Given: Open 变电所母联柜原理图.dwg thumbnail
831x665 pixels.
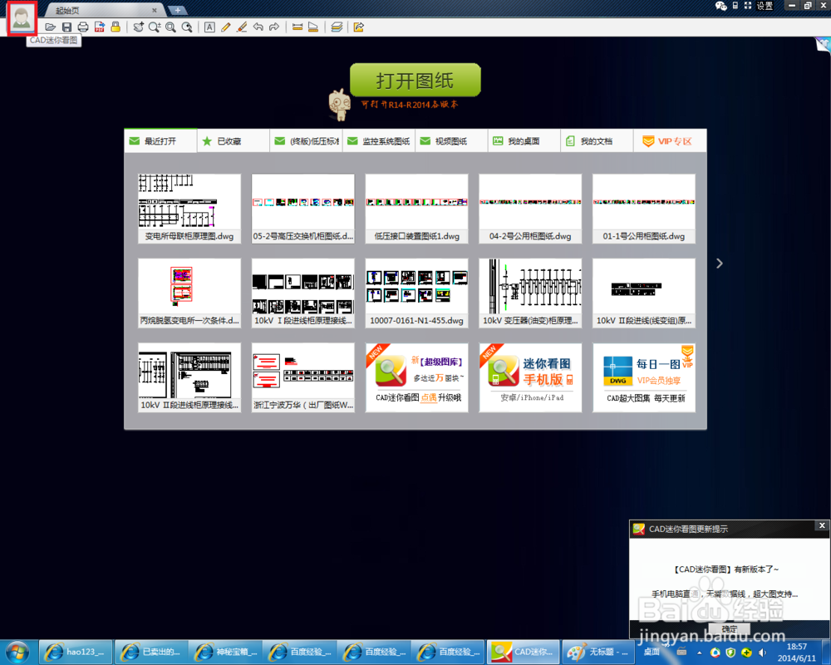Looking at the screenshot, I should (189, 209).
